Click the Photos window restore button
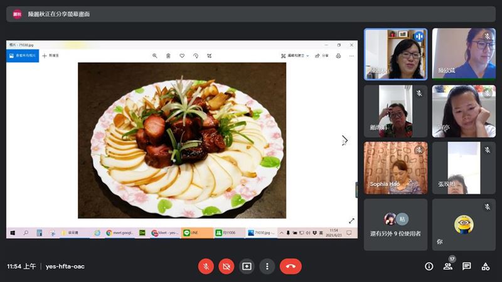The image size is (502, 282). tap(339, 45)
